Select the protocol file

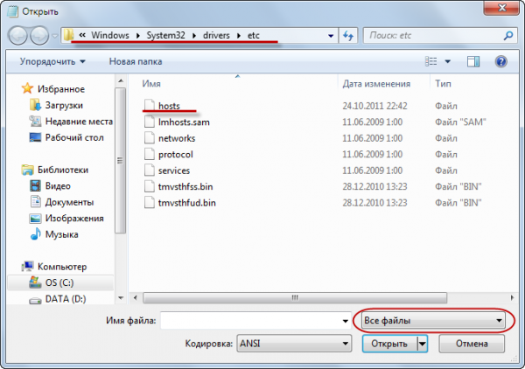click(x=176, y=155)
